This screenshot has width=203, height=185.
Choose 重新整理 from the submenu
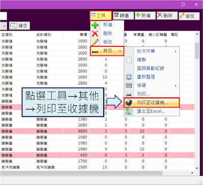click(x=152, y=77)
